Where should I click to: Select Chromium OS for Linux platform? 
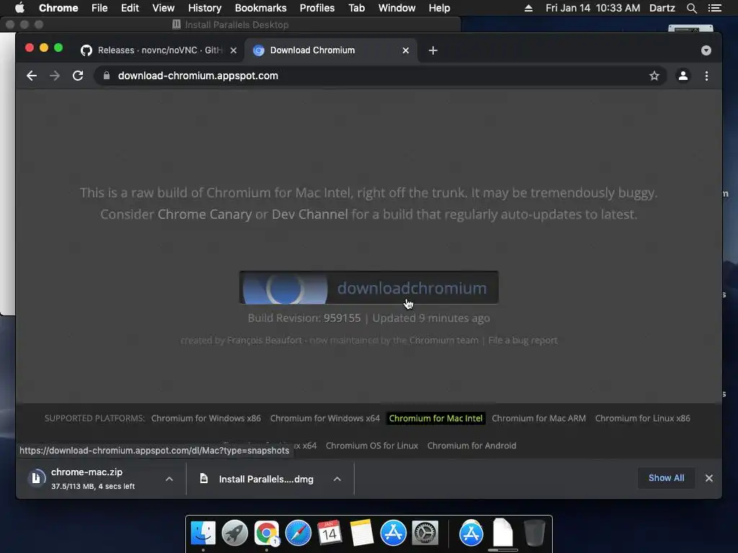tap(372, 445)
